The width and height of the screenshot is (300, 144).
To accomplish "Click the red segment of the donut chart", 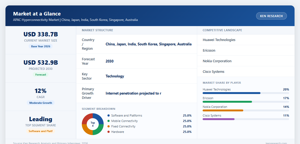I will (x=87, y=118).
